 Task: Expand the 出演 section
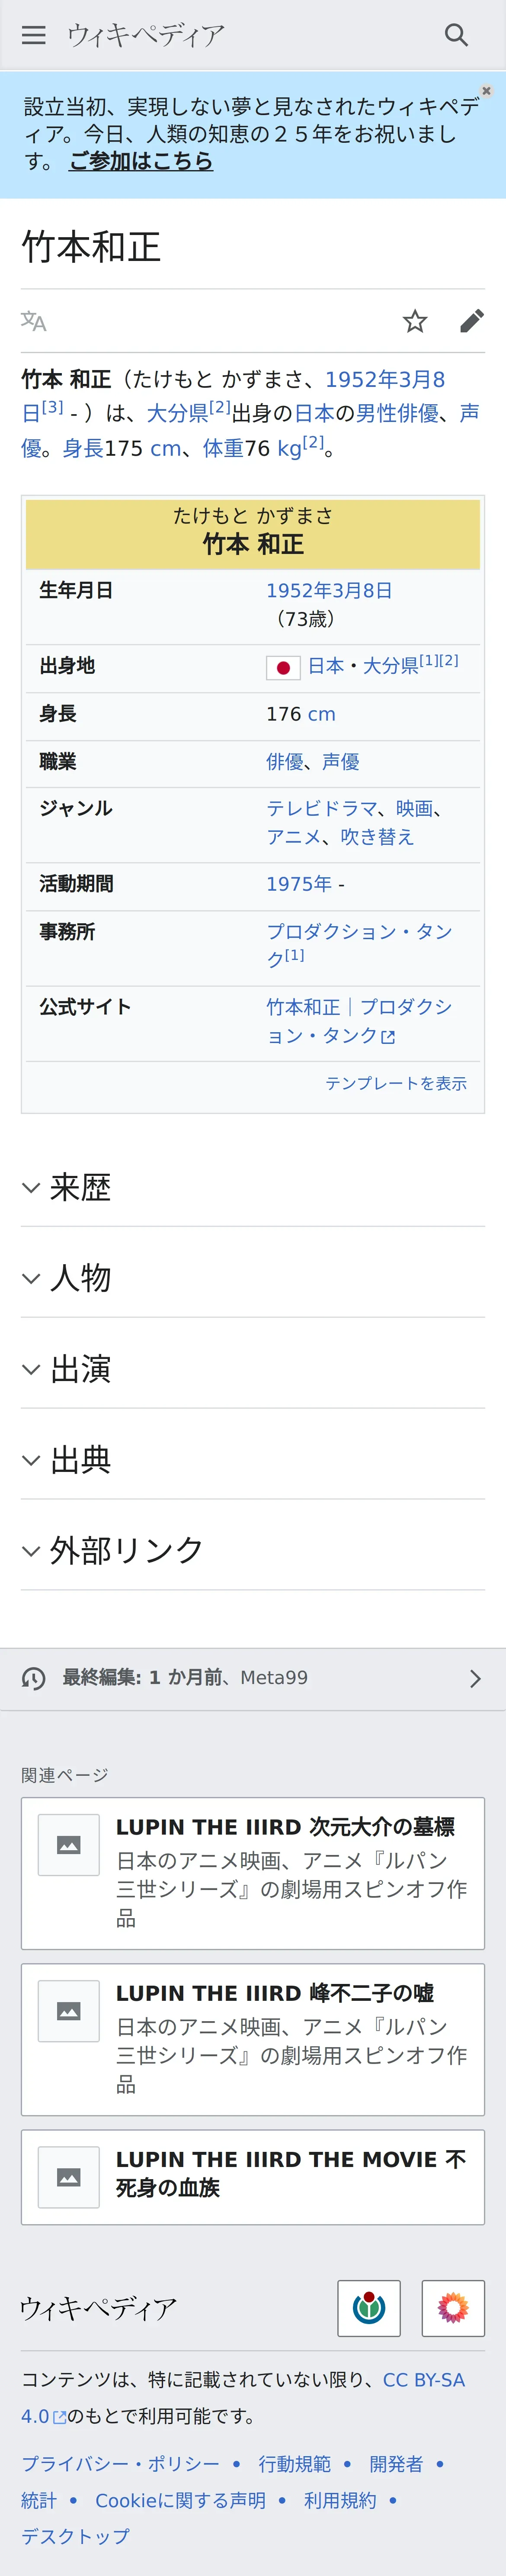pyautogui.click(x=80, y=1369)
